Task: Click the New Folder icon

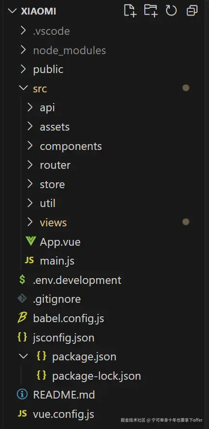Action: pos(151,11)
